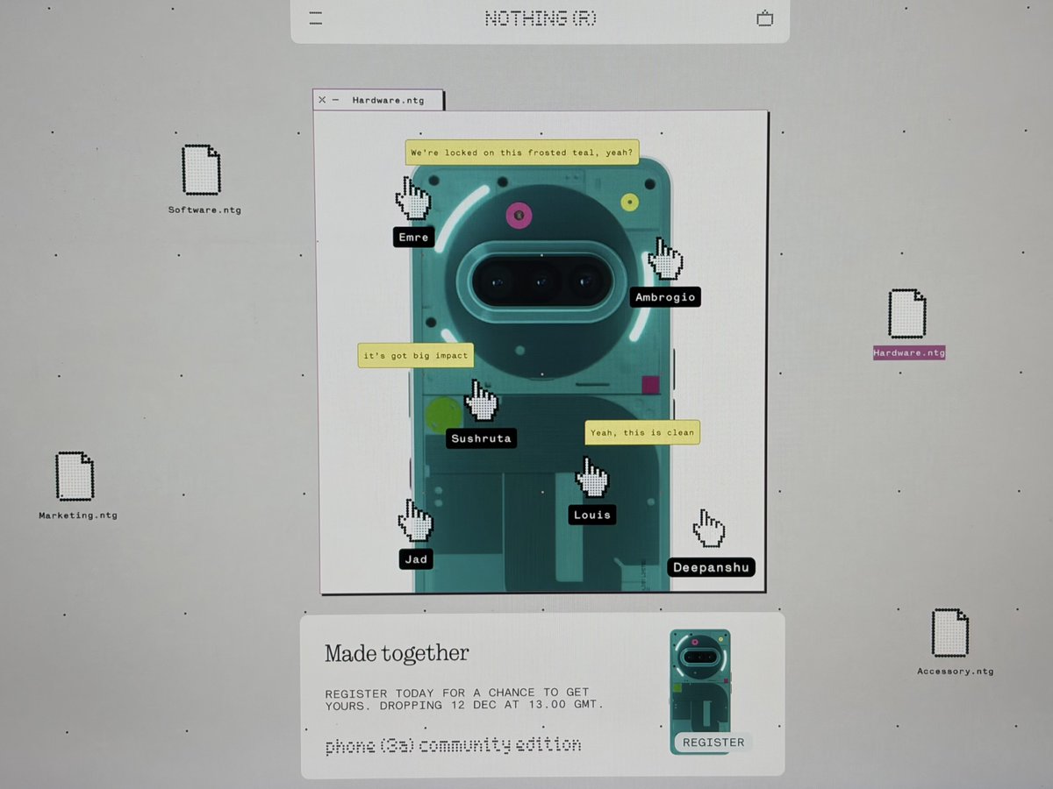
Task: Click the Emre name tag
Action: 413,238
